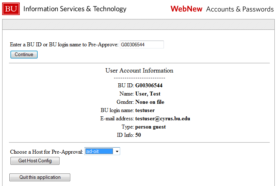
Task: Click the Name value User, Test
Action: [x=148, y=94]
